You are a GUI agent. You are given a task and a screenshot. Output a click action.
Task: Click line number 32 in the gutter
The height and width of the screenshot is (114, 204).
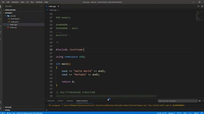[x=51, y=71]
